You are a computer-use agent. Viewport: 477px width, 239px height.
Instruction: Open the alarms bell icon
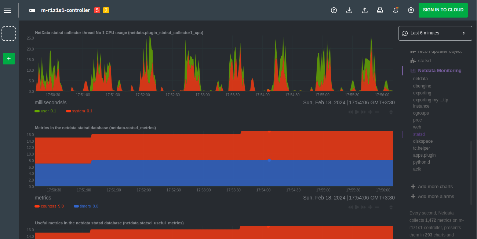[x=396, y=10]
